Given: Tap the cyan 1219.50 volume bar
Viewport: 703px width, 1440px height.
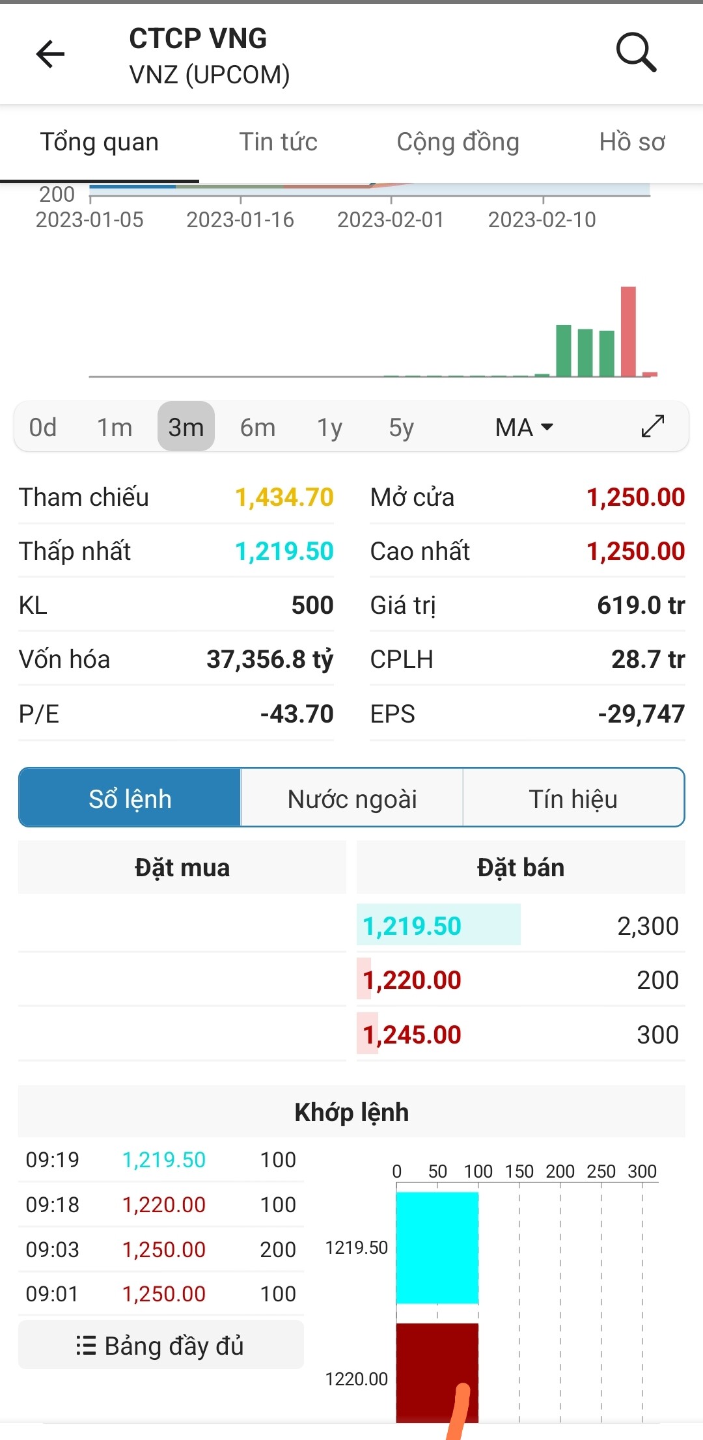Looking at the screenshot, I should click(437, 1247).
